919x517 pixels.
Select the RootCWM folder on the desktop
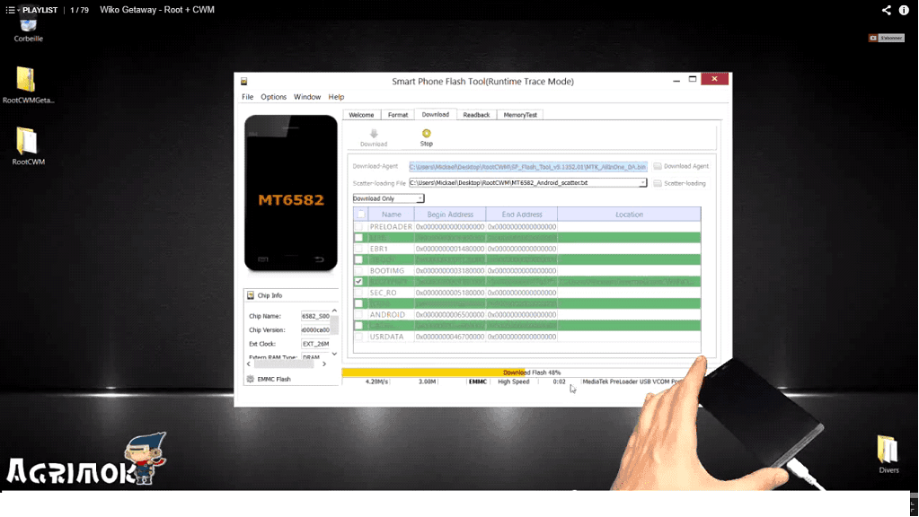[28, 146]
